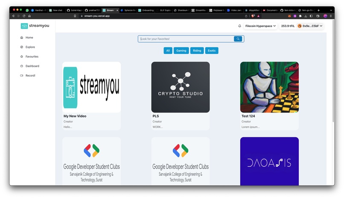Filter videos by Gaming
This screenshot has width=344, height=198.
(x=181, y=50)
